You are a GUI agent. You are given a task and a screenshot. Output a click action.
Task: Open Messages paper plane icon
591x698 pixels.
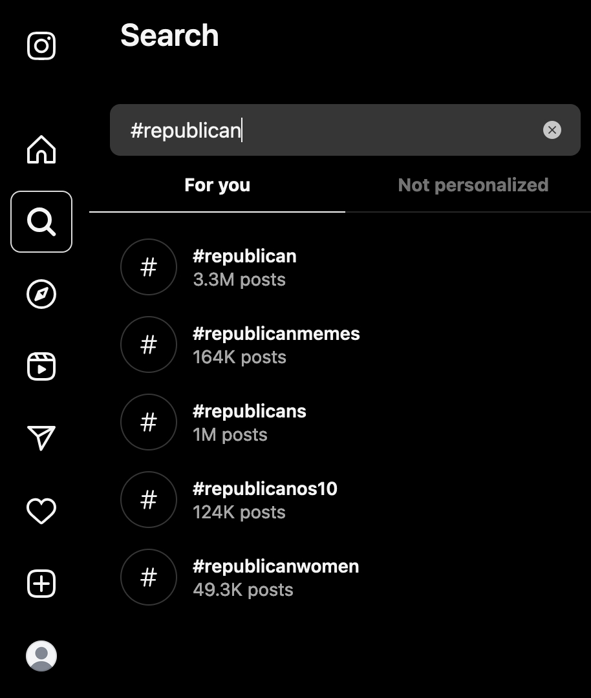pos(41,438)
